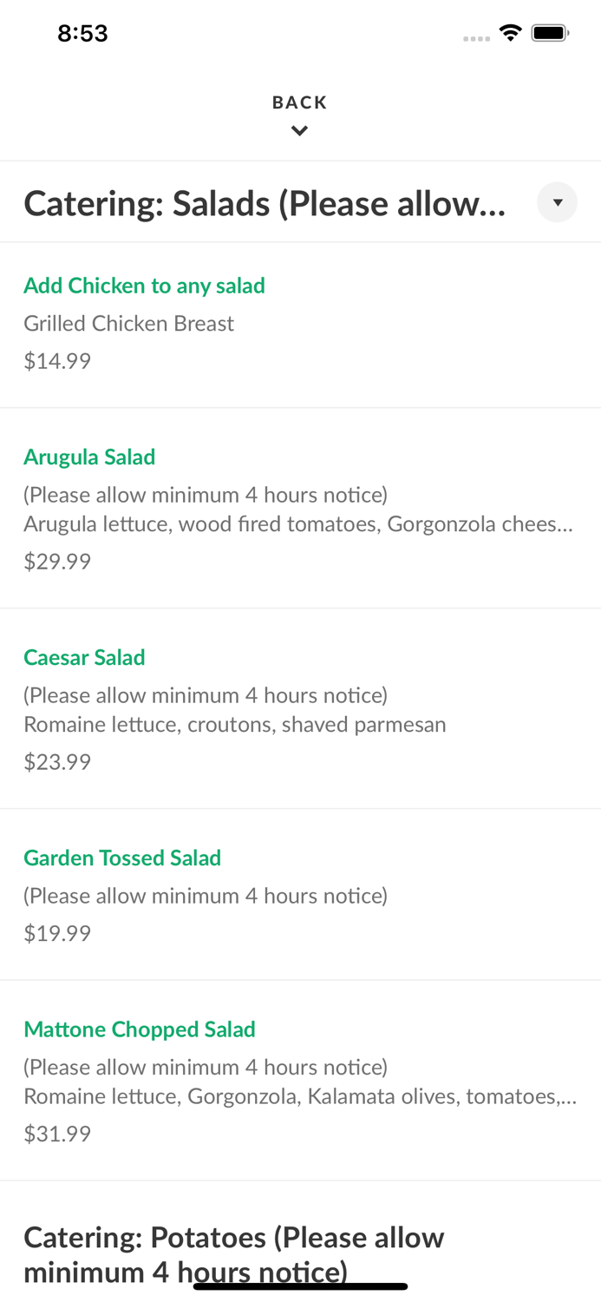601x1302 pixels.
Task: Tap the $23.99 price for Caesar Salad
Action: 57,761
